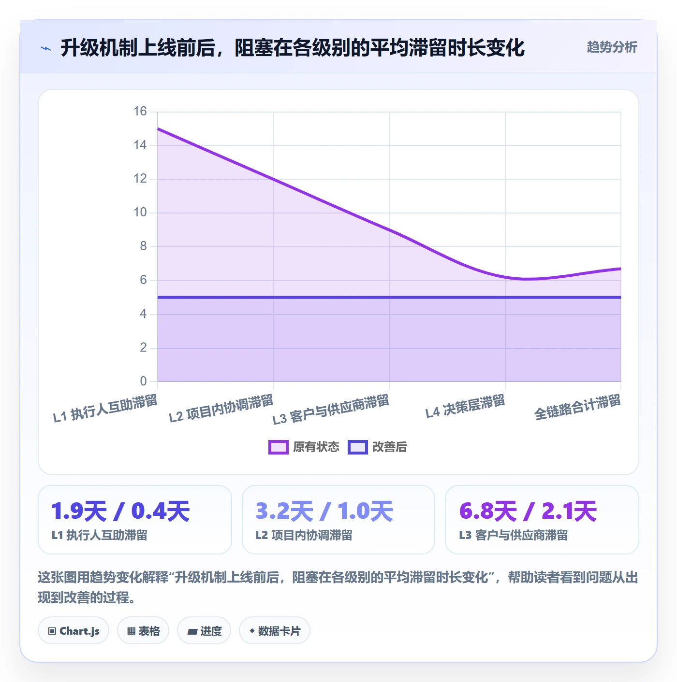
Task: Select the 表格 tag chip
Action: tap(143, 630)
